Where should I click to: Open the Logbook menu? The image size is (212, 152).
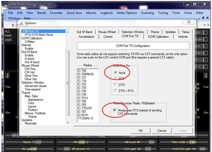(x=107, y=13)
